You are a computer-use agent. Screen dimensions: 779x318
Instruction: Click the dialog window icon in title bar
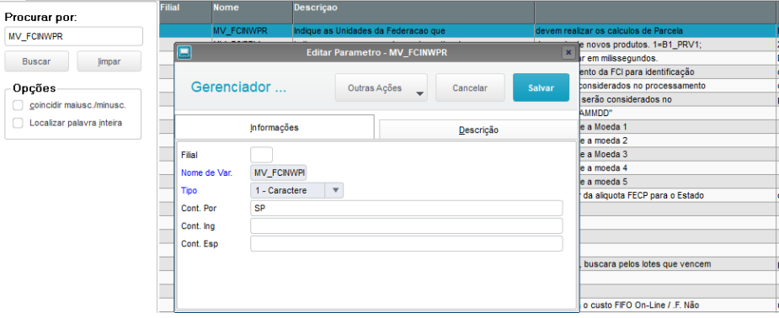click(x=184, y=53)
